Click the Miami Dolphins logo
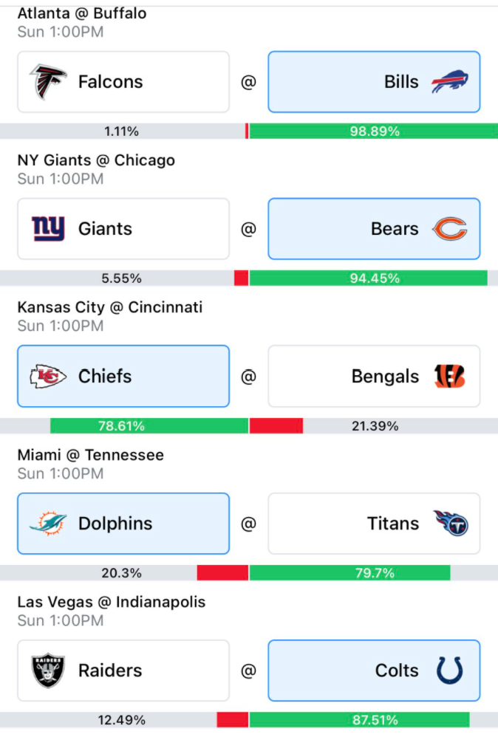Screen dimensions: 498x737 coord(48,523)
